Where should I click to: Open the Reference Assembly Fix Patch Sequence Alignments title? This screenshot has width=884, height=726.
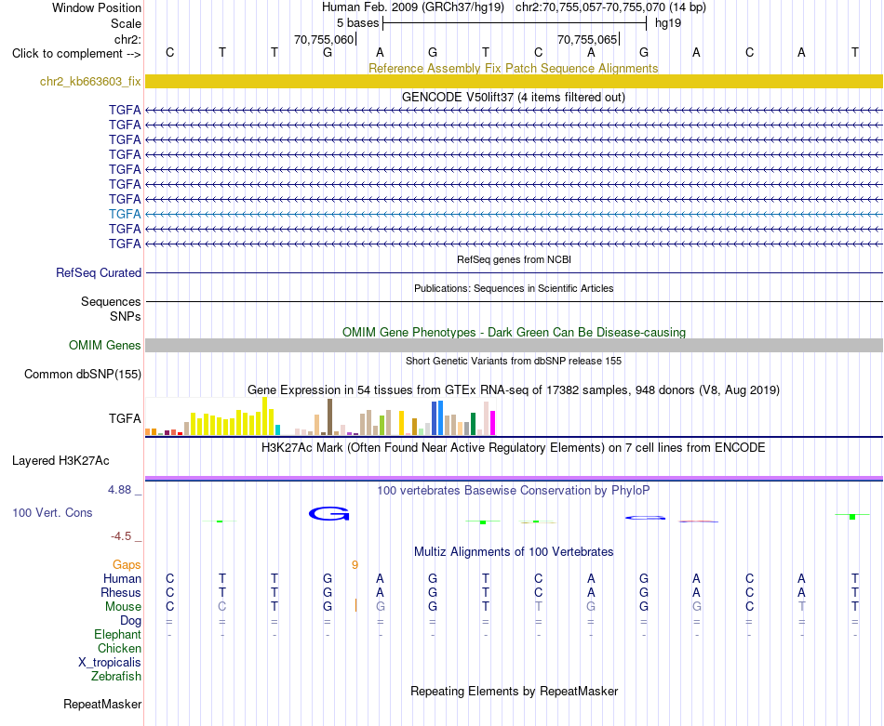point(513,68)
